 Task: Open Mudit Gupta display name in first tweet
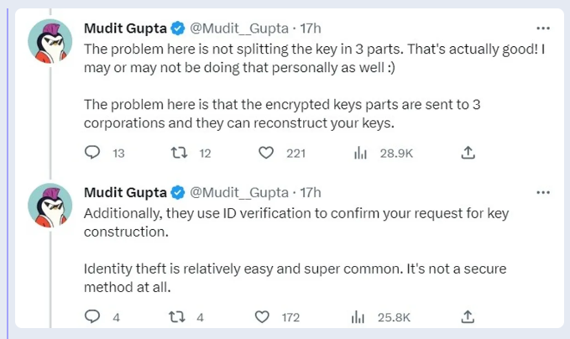point(125,29)
